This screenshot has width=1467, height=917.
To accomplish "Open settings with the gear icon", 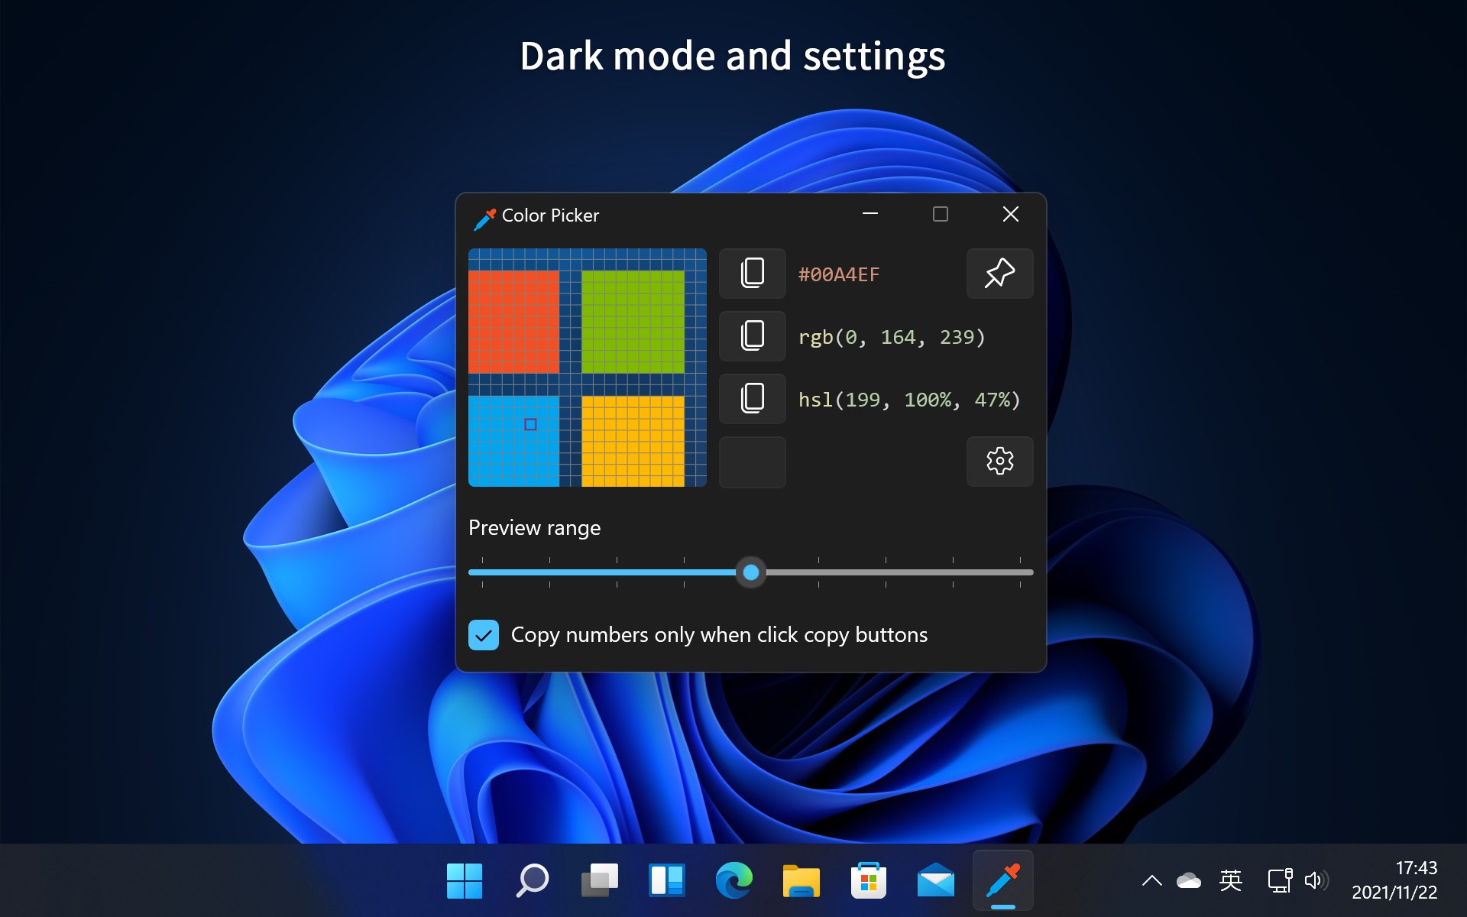I will (x=999, y=461).
